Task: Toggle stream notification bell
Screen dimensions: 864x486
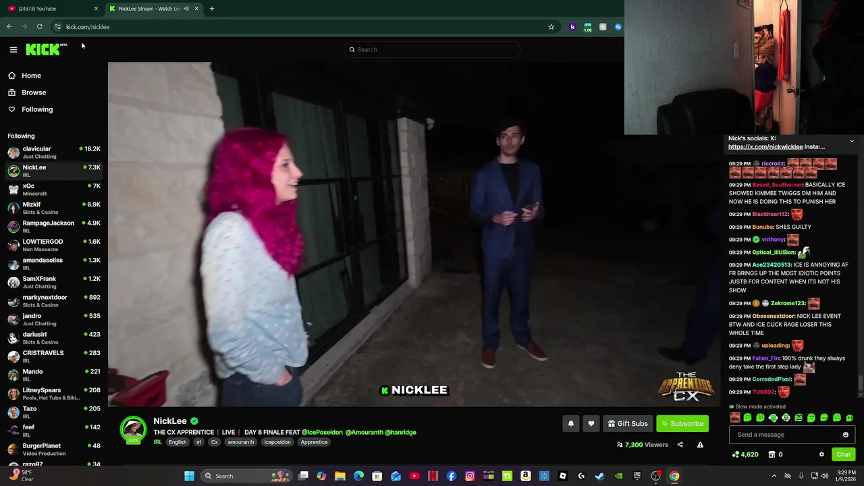Action: pyautogui.click(x=571, y=423)
